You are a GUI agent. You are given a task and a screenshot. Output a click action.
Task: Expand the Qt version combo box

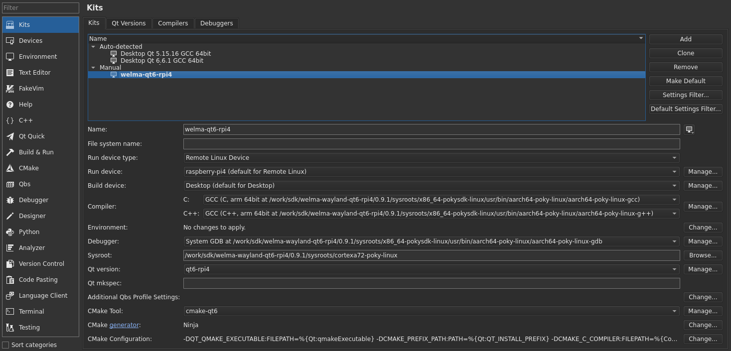pyautogui.click(x=431, y=269)
